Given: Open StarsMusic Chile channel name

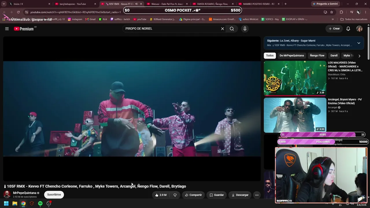Looking at the screenshot, I should pyautogui.click(x=336, y=75).
